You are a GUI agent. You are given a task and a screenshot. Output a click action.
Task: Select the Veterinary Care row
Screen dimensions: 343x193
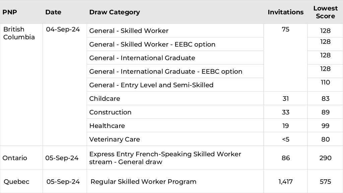point(114,139)
